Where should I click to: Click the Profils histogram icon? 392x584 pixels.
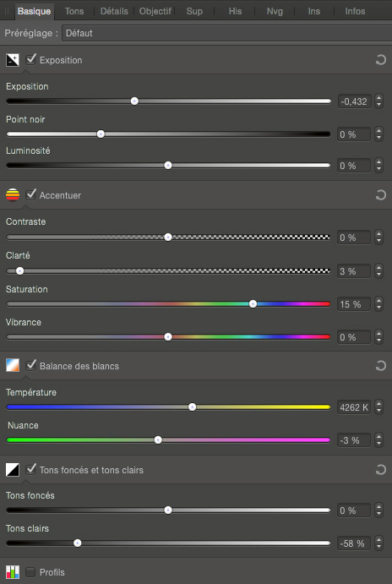click(x=13, y=572)
